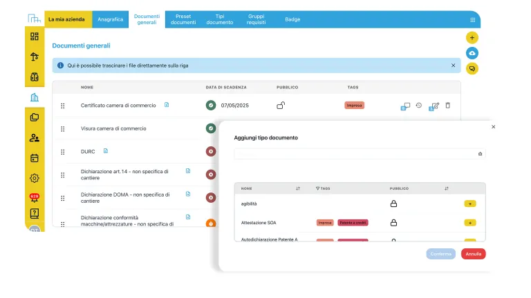Open the settings gear in sidebar
The image size is (531, 298).
pos(34,178)
